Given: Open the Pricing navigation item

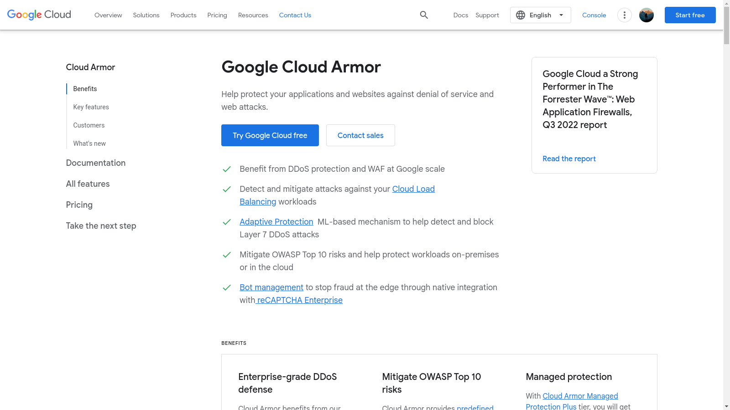Looking at the screenshot, I should (217, 15).
